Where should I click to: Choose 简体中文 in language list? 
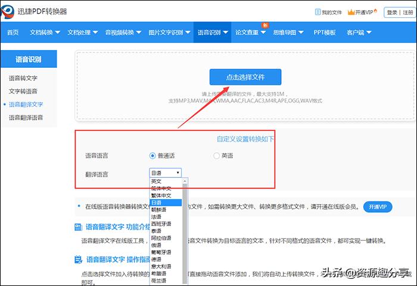tap(166, 188)
